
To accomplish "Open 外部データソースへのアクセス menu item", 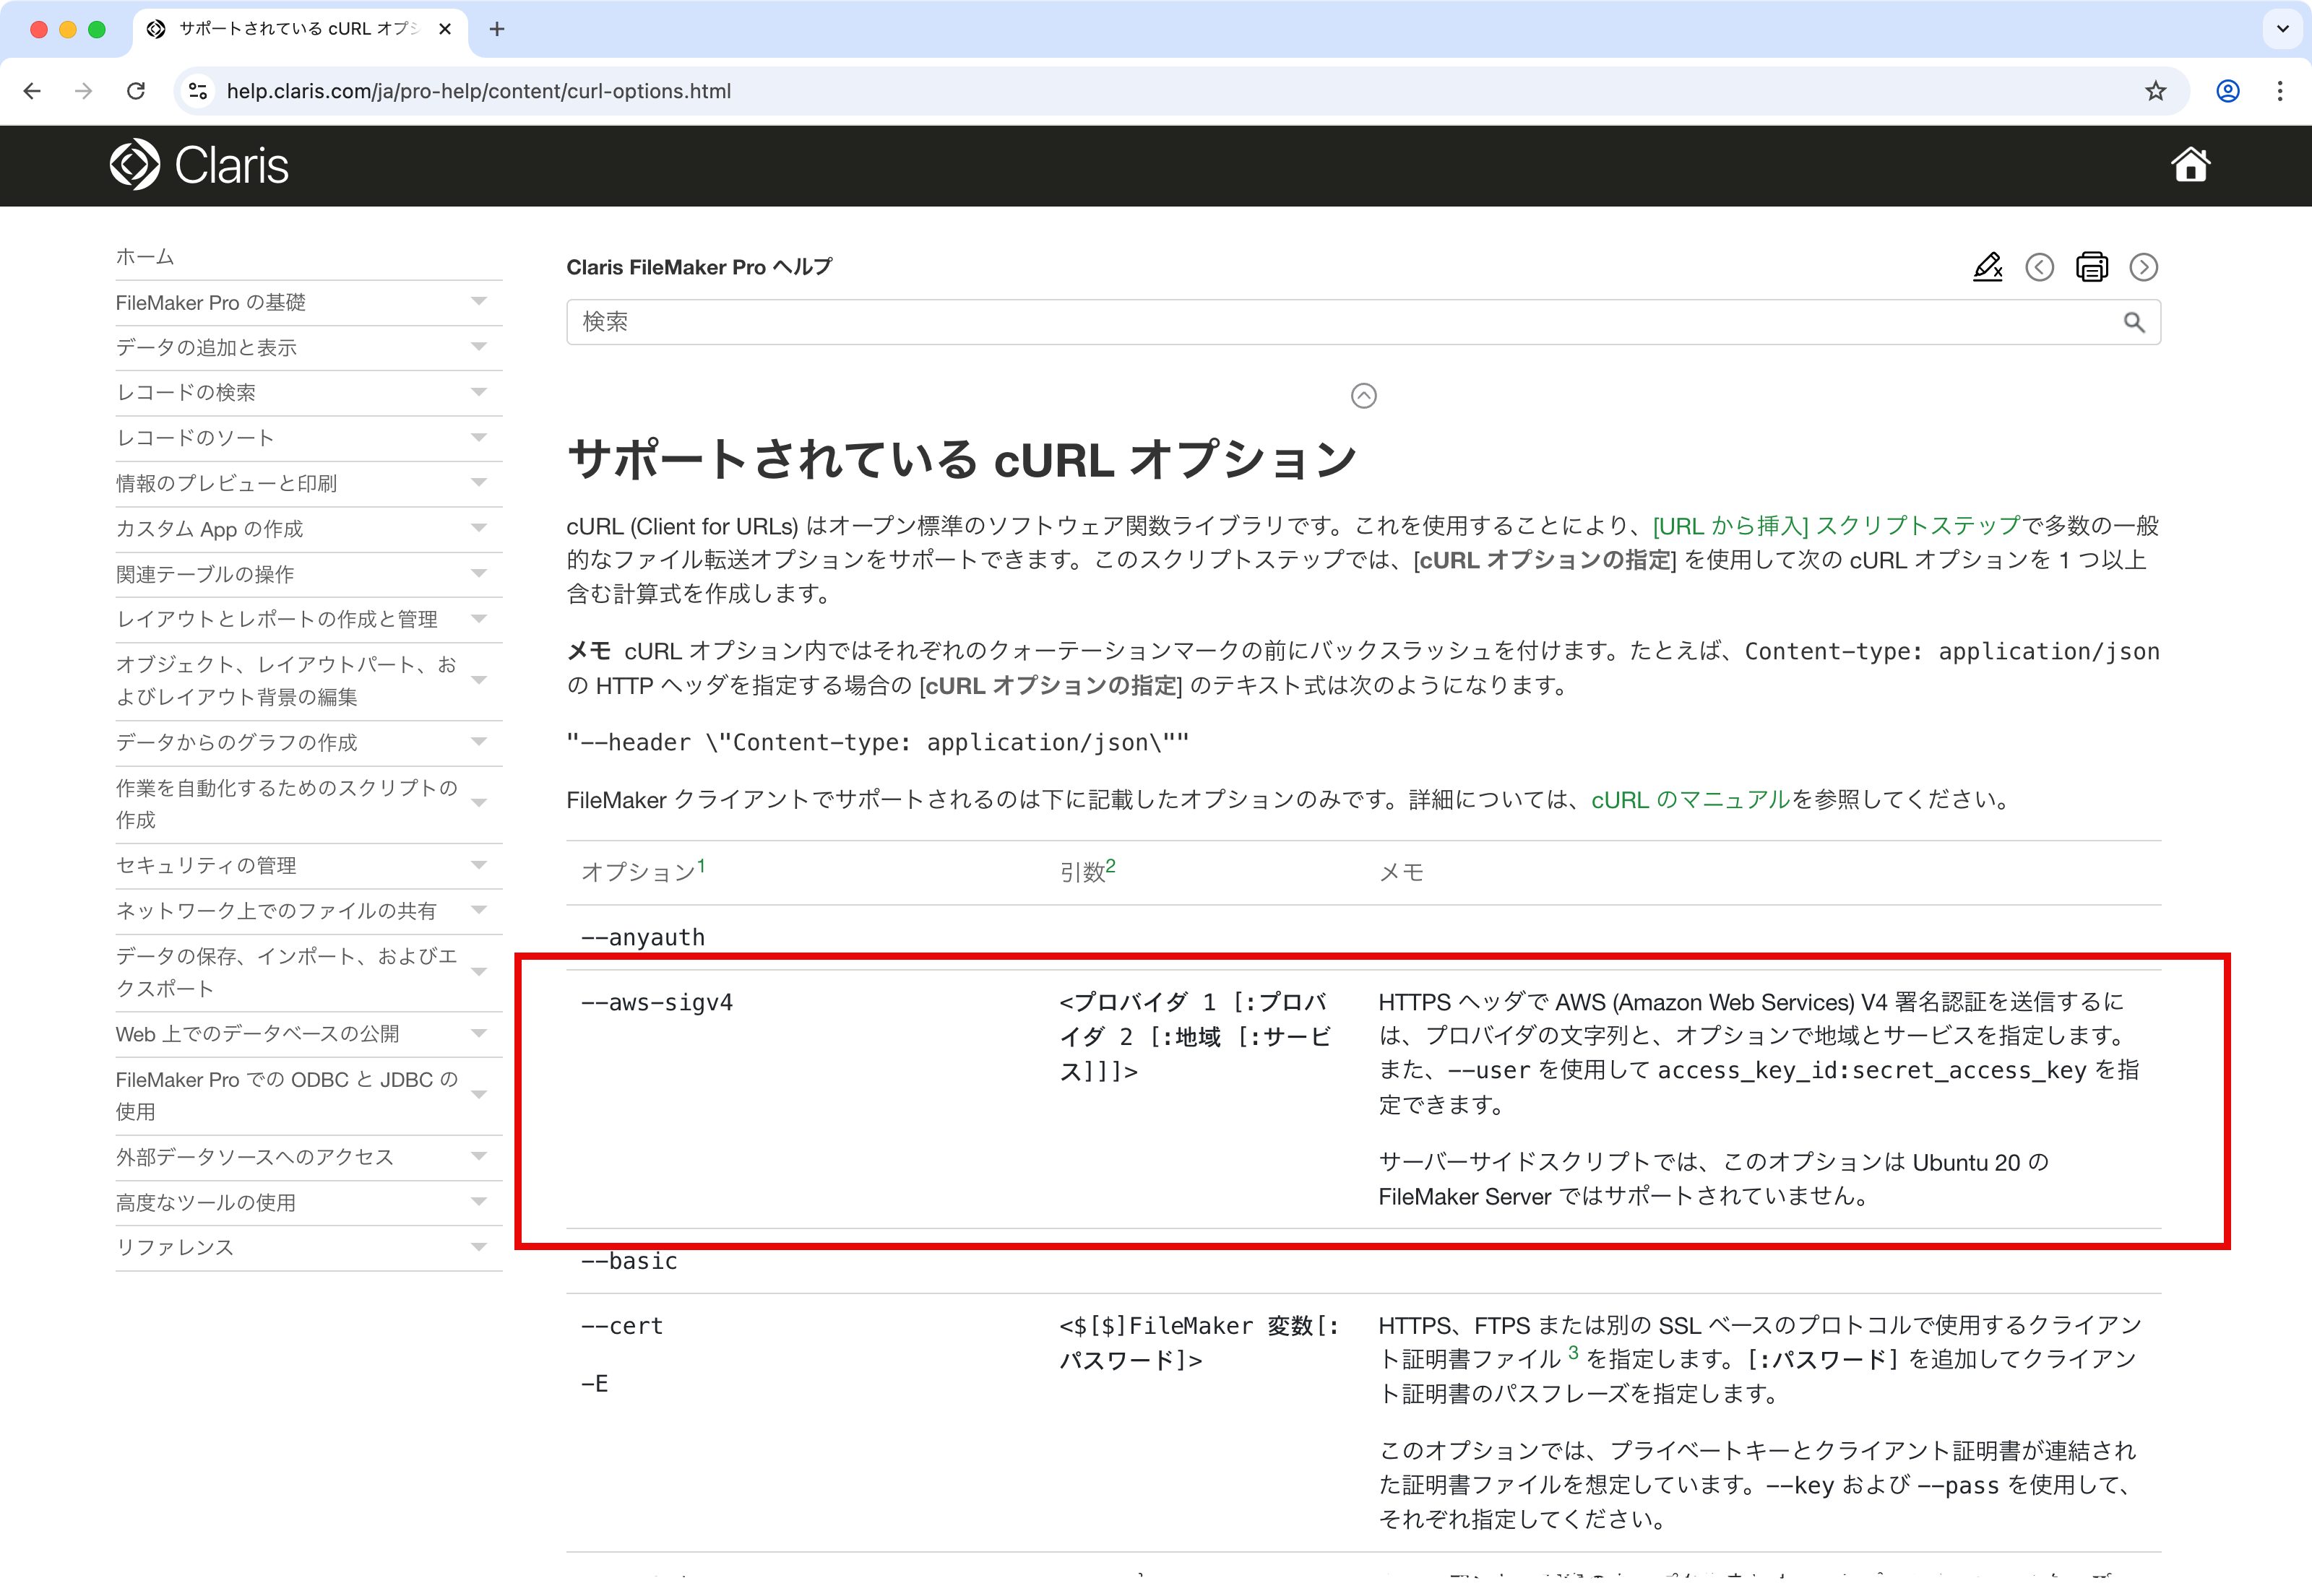I will pyautogui.click(x=254, y=1157).
